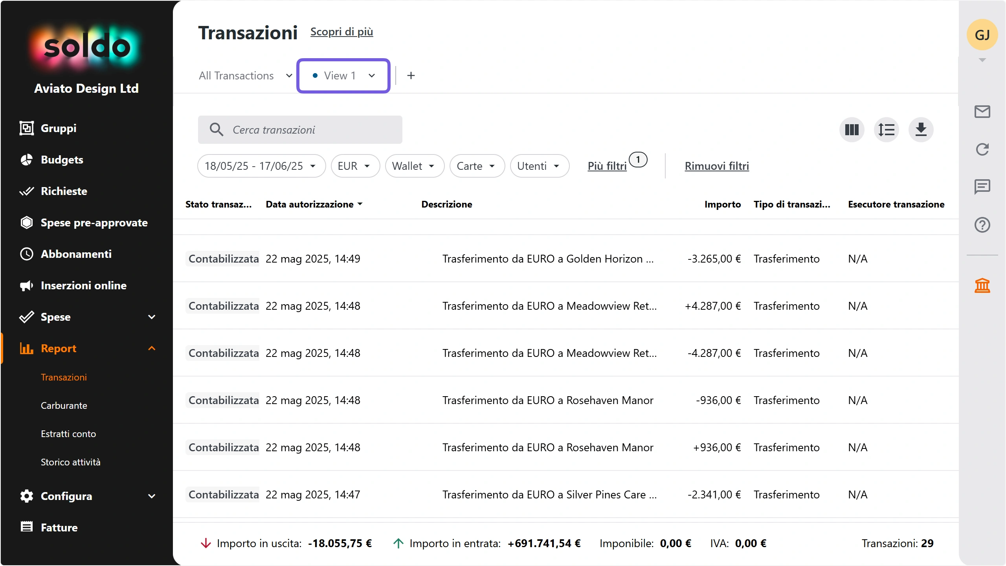
Task: Open the Utenti filter dropdown
Action: tap(540, 166)
